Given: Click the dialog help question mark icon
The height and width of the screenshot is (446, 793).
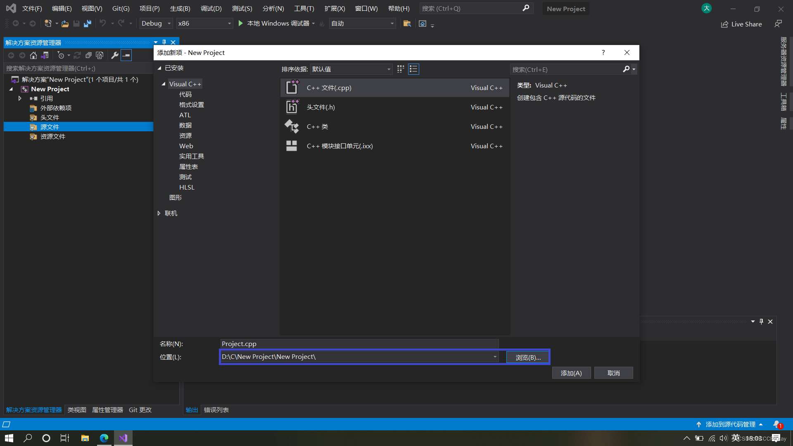Looking at the screenshot, I should pos(603,52).
